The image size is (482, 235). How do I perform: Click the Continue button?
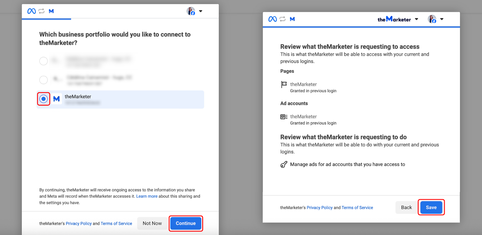pos(186,223)
